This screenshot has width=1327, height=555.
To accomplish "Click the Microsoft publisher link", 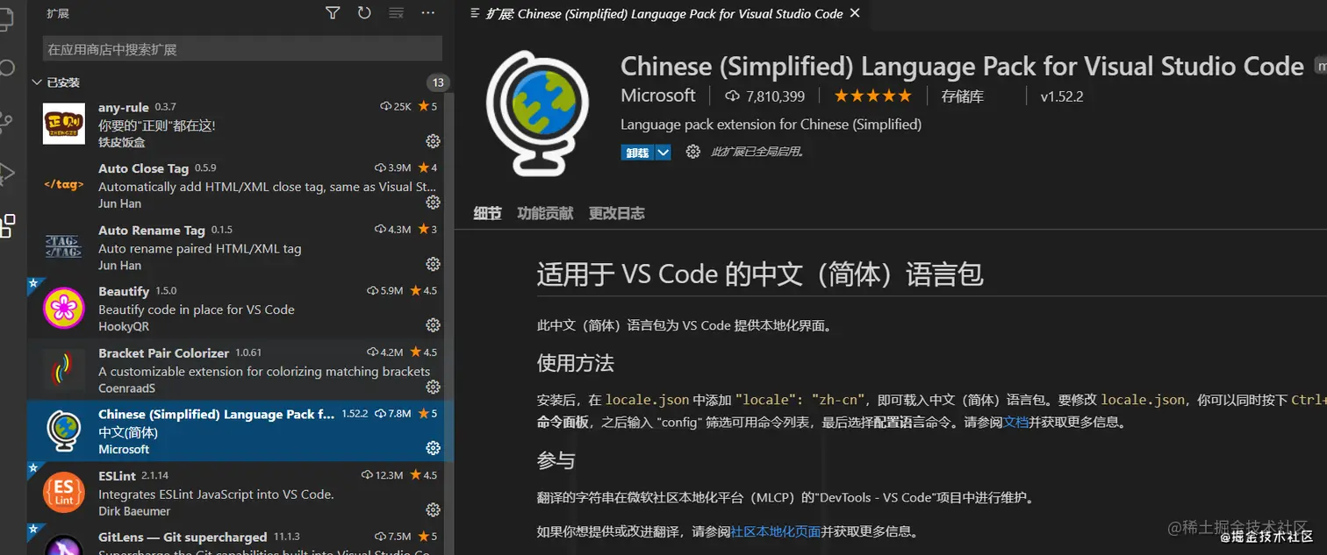I will pyautogui.click(x=658, y=96).
